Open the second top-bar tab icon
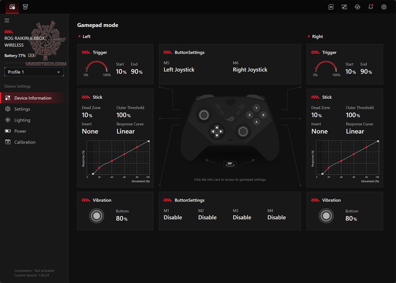396x283 pixels. click(x=25, y=7)
